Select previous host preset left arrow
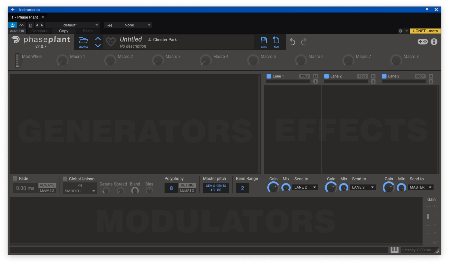Image resolution: width=449 pixels, height=264 pixels. click(x=37, y=25)
